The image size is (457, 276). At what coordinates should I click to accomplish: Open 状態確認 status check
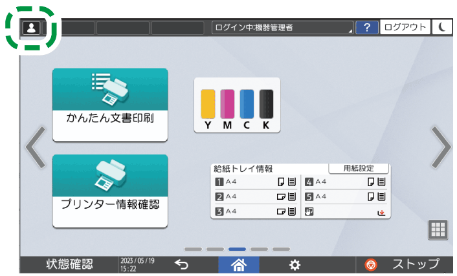[x=69, y=264]
